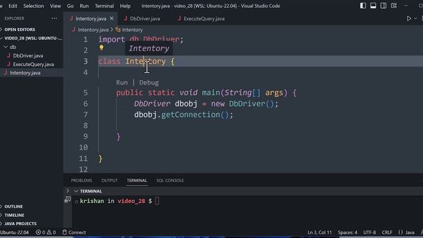Screen dimensions: 423x238
Task: Toggle secondary side bar layout icon
Action: pos(383,6)
